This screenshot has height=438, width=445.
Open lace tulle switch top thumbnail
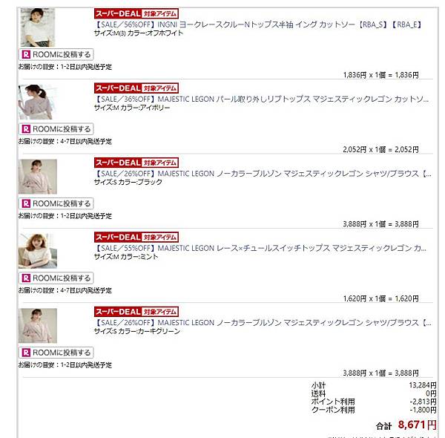click(x=38, y=251)
